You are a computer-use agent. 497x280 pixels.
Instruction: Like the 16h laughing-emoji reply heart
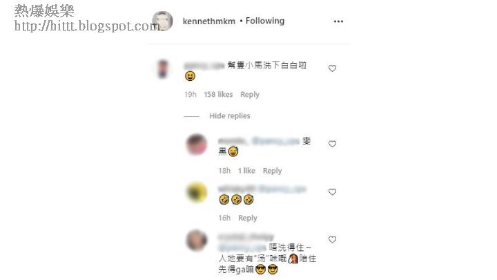tap(332, 192)
